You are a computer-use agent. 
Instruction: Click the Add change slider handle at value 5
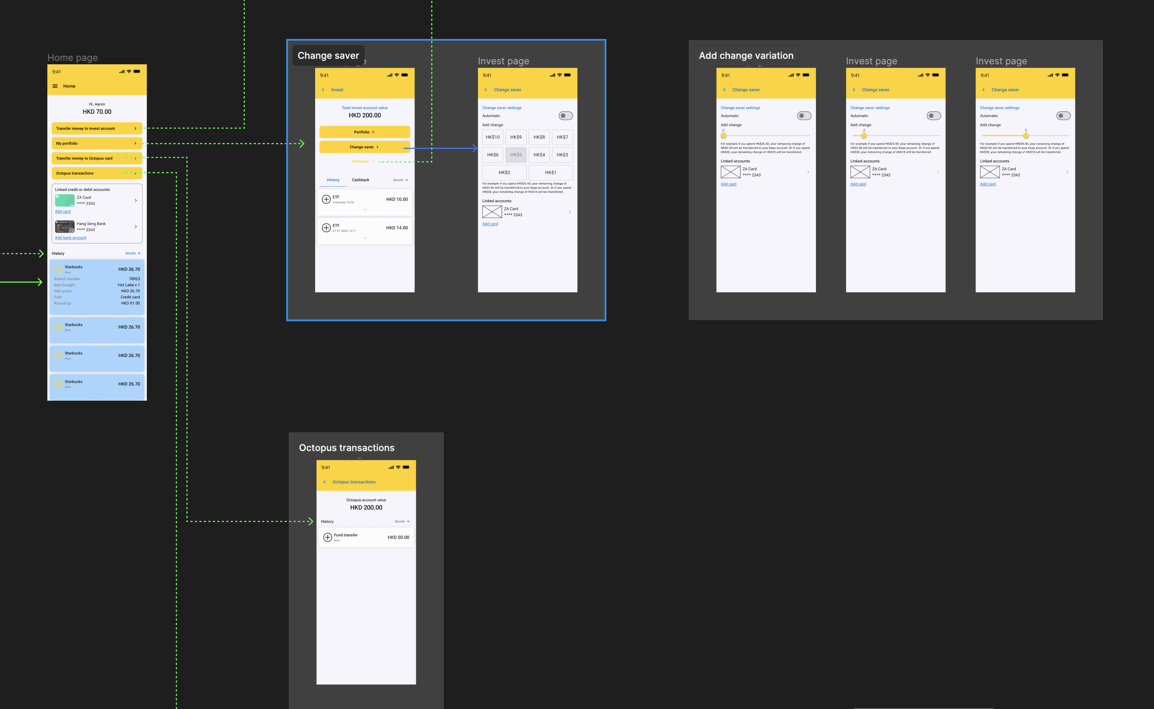[x=1025, y=136]
